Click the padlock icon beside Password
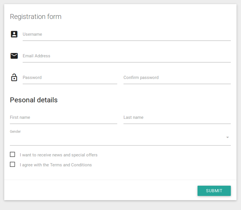This screenshot has height=210, width=241. tap(14, 77)
